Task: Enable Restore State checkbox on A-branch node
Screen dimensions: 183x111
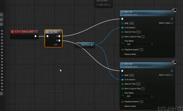Action: tap(138, 54)
